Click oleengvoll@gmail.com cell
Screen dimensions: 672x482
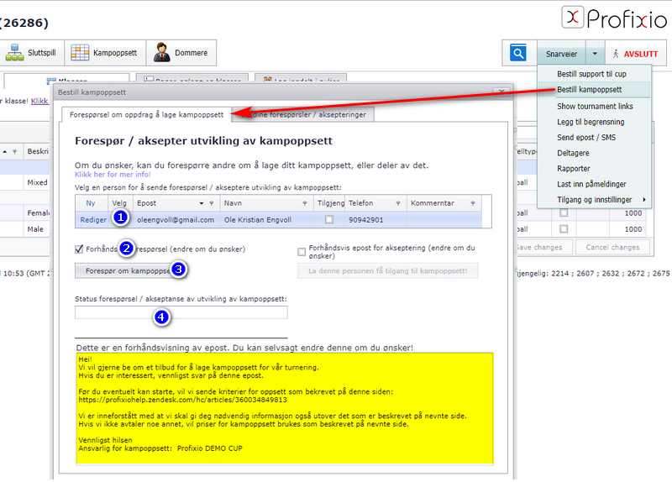[176, 220]
